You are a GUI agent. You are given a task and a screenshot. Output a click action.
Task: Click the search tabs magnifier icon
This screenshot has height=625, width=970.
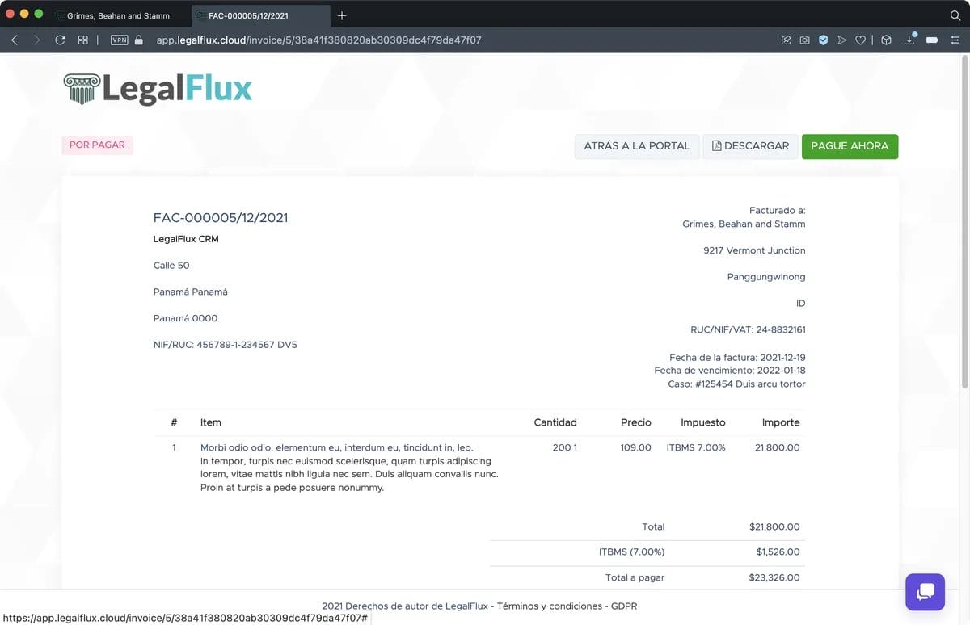click(x=955, y=15)
